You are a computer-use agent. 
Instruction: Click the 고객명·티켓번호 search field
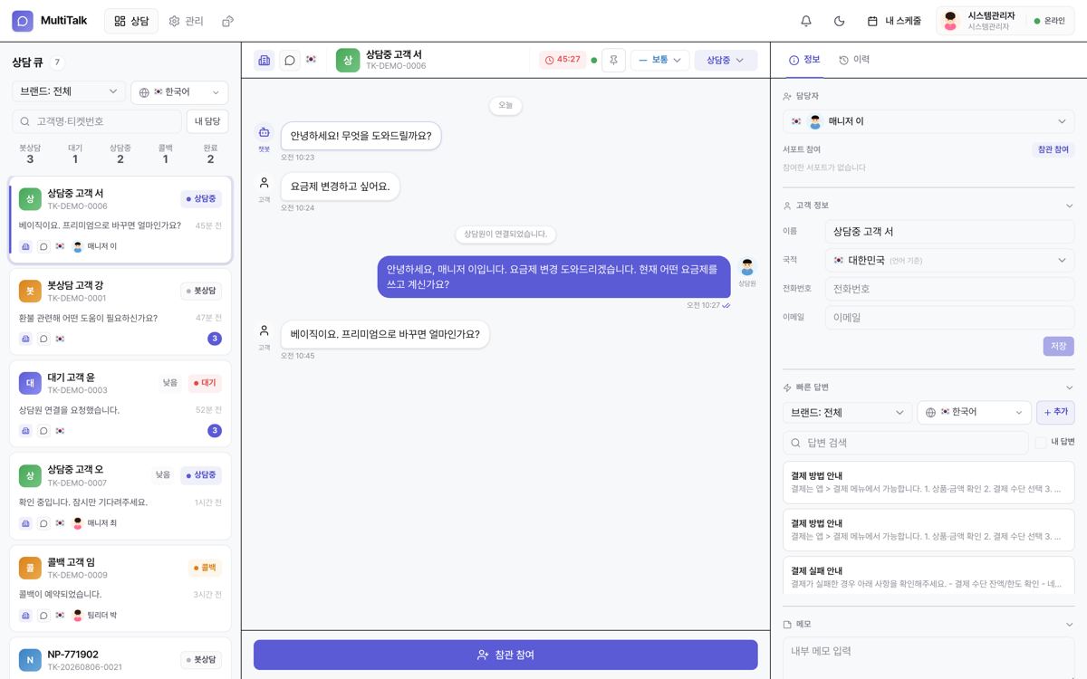tap(97, 121)
